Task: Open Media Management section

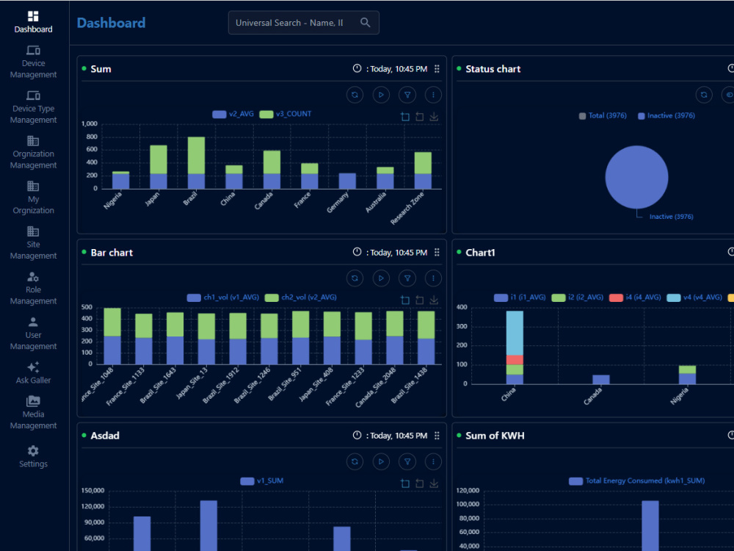Action: (x=33, y=413)
